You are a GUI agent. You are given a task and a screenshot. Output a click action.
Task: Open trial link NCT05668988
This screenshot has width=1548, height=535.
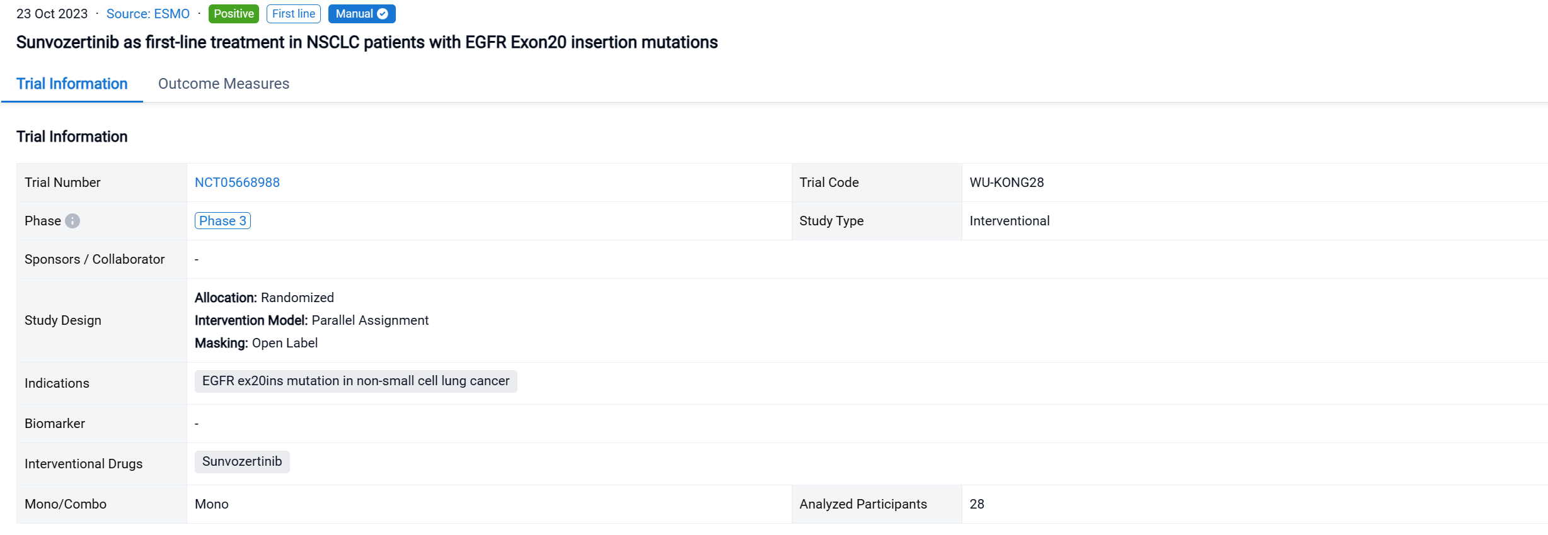point(237,183)
